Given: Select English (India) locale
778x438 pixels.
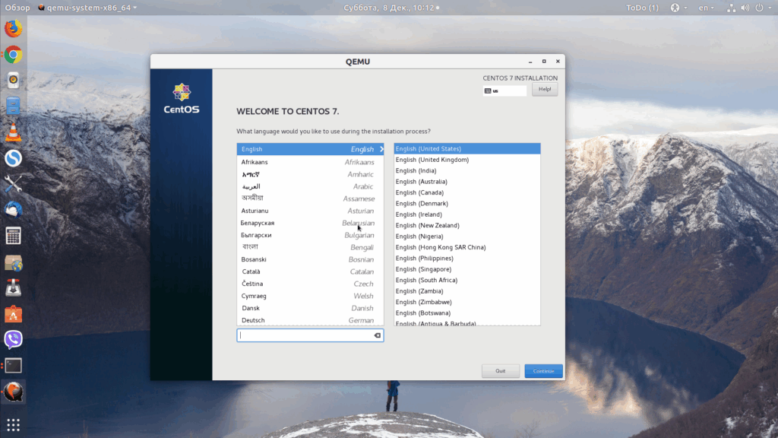Looking at the screenshot, I should (x=467, y=170).
